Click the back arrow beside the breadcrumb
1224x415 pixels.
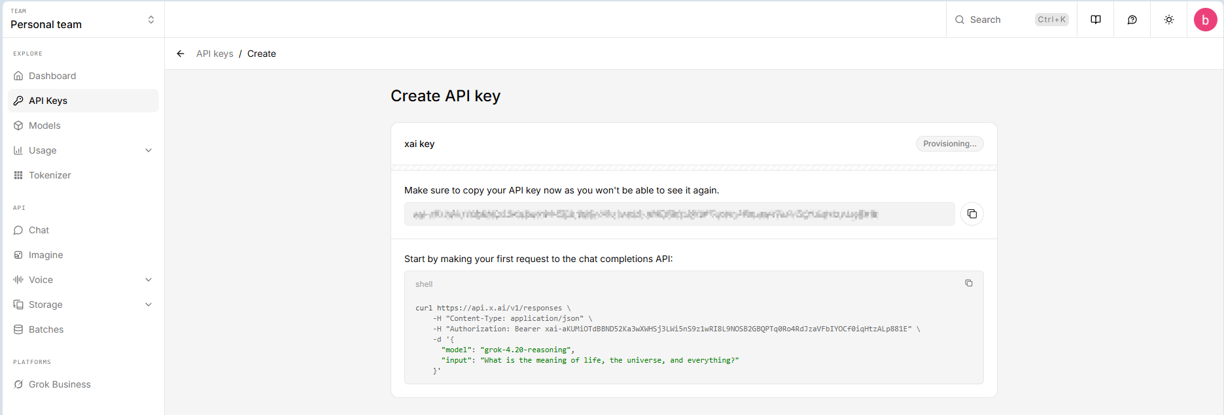click(181, 54)
